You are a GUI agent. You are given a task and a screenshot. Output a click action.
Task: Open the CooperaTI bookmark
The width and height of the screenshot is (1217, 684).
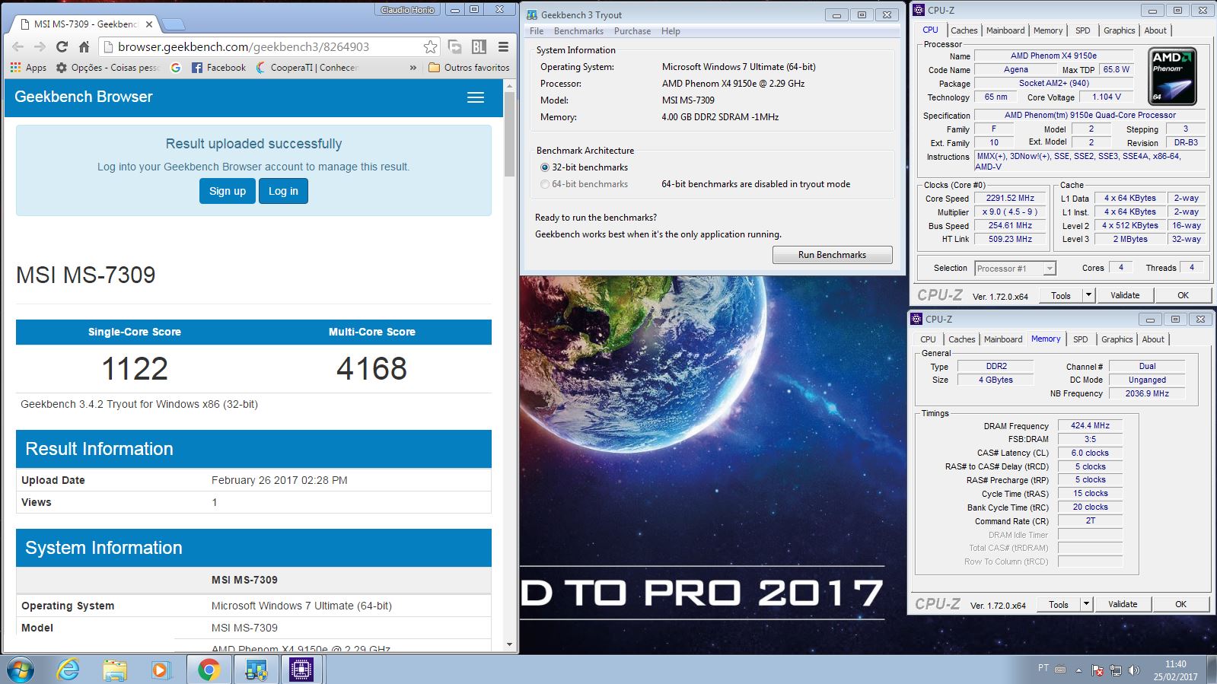[307, 68]
